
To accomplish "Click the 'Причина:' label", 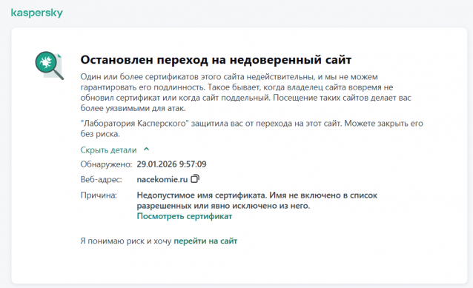I will [99, 195].
